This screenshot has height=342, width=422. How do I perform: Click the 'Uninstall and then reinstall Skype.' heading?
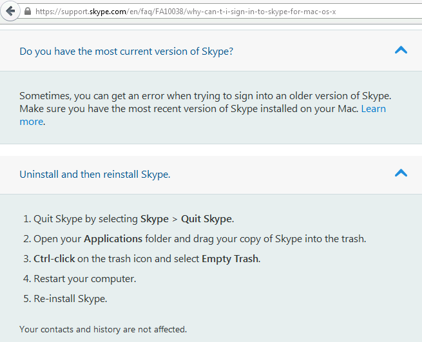click(95, 175)
